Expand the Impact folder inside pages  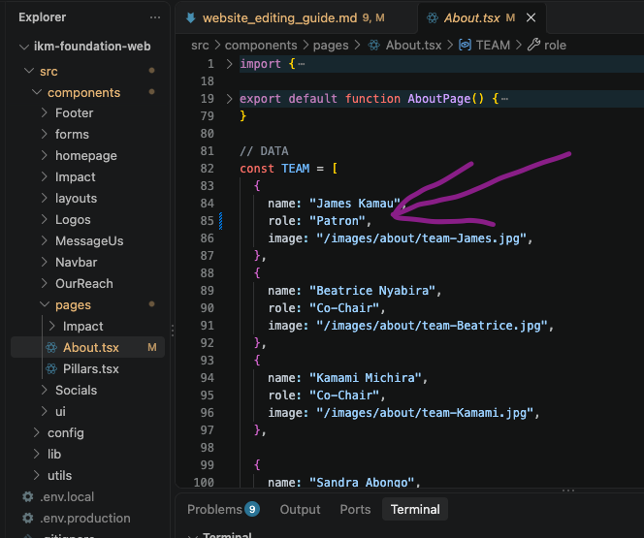(x=52, y=327)
